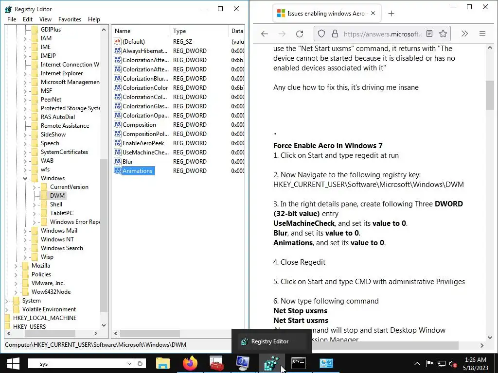Toggle reader view in address bar
Viewport: 498px width, 373px height.
[429, 34]
